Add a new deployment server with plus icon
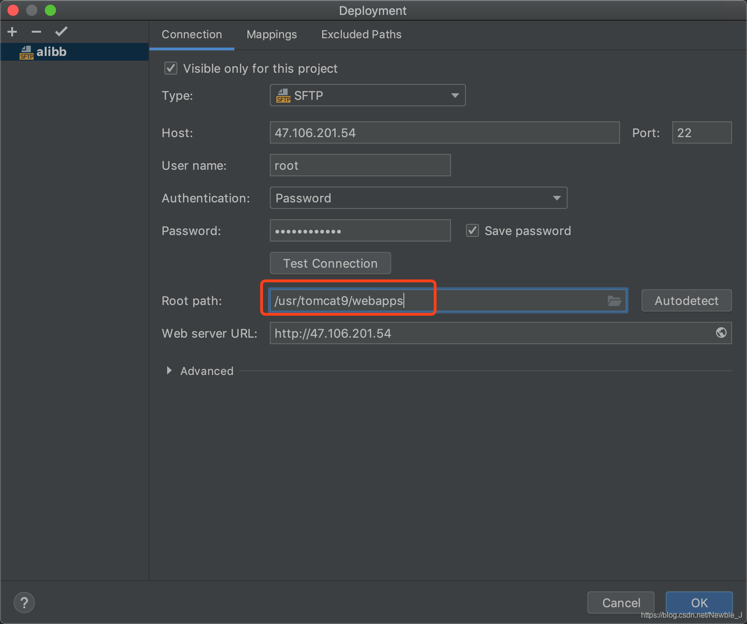Viewport: 747px width, 624px height. tap(13, 32)
